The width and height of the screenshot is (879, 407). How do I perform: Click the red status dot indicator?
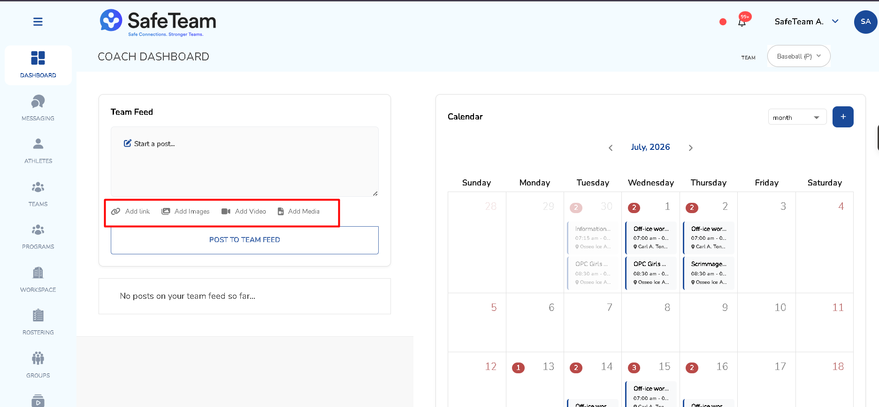click(723, 22)
